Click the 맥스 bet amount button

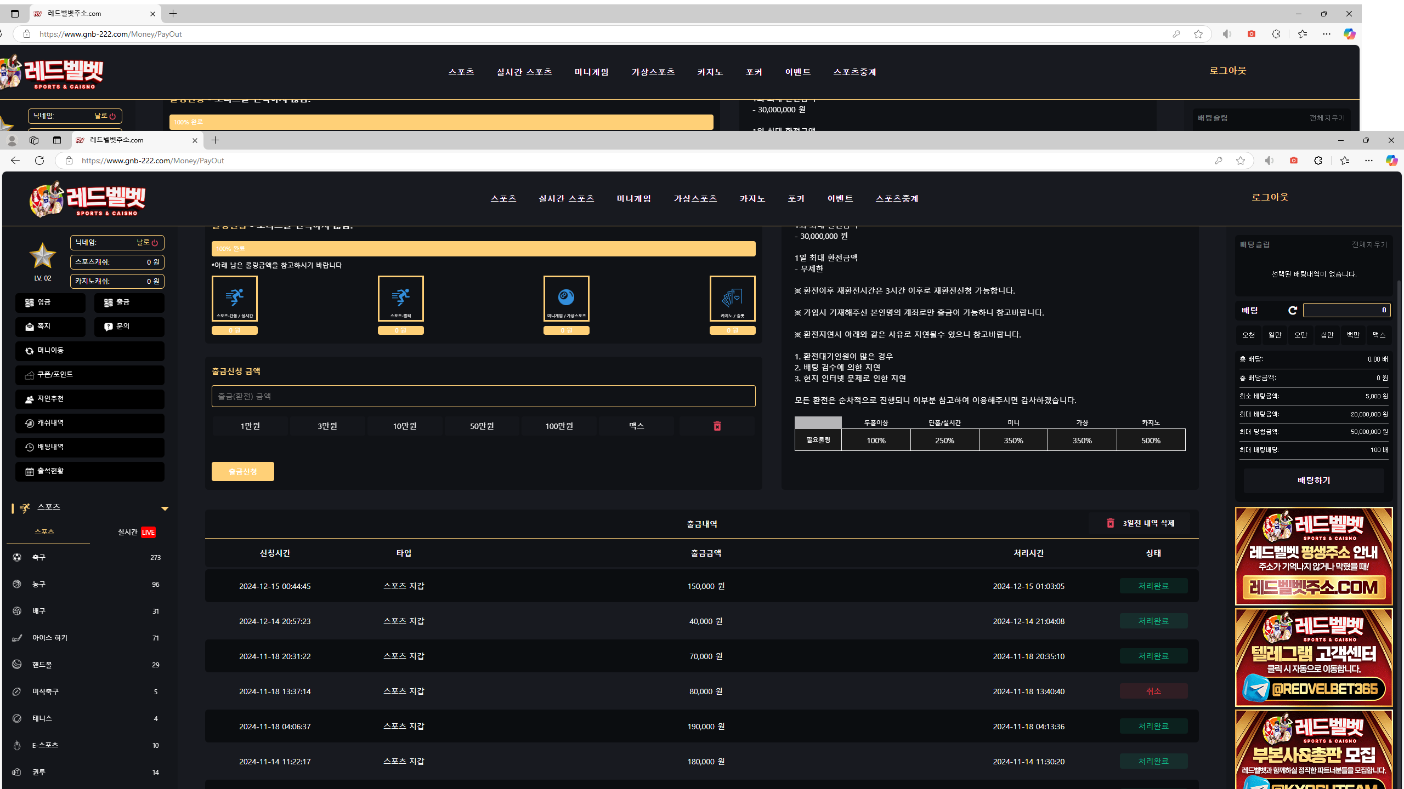click(1379, 335)
